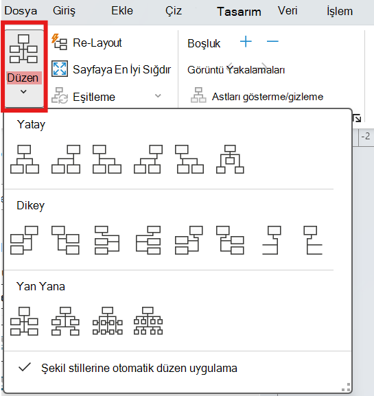Click the fit-to-page arrows icon
Viewport: 374px width, 396px height.
(60, 69)
